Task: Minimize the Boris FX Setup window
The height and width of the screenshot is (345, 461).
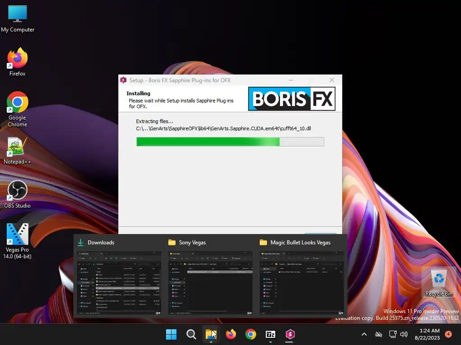Action: 291,80
